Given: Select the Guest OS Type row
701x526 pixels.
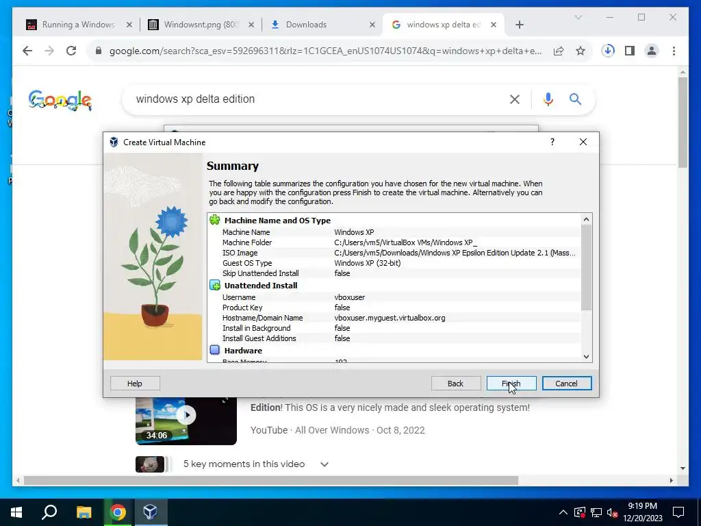Looking at the screenshot, I should [x=394, y=263].
